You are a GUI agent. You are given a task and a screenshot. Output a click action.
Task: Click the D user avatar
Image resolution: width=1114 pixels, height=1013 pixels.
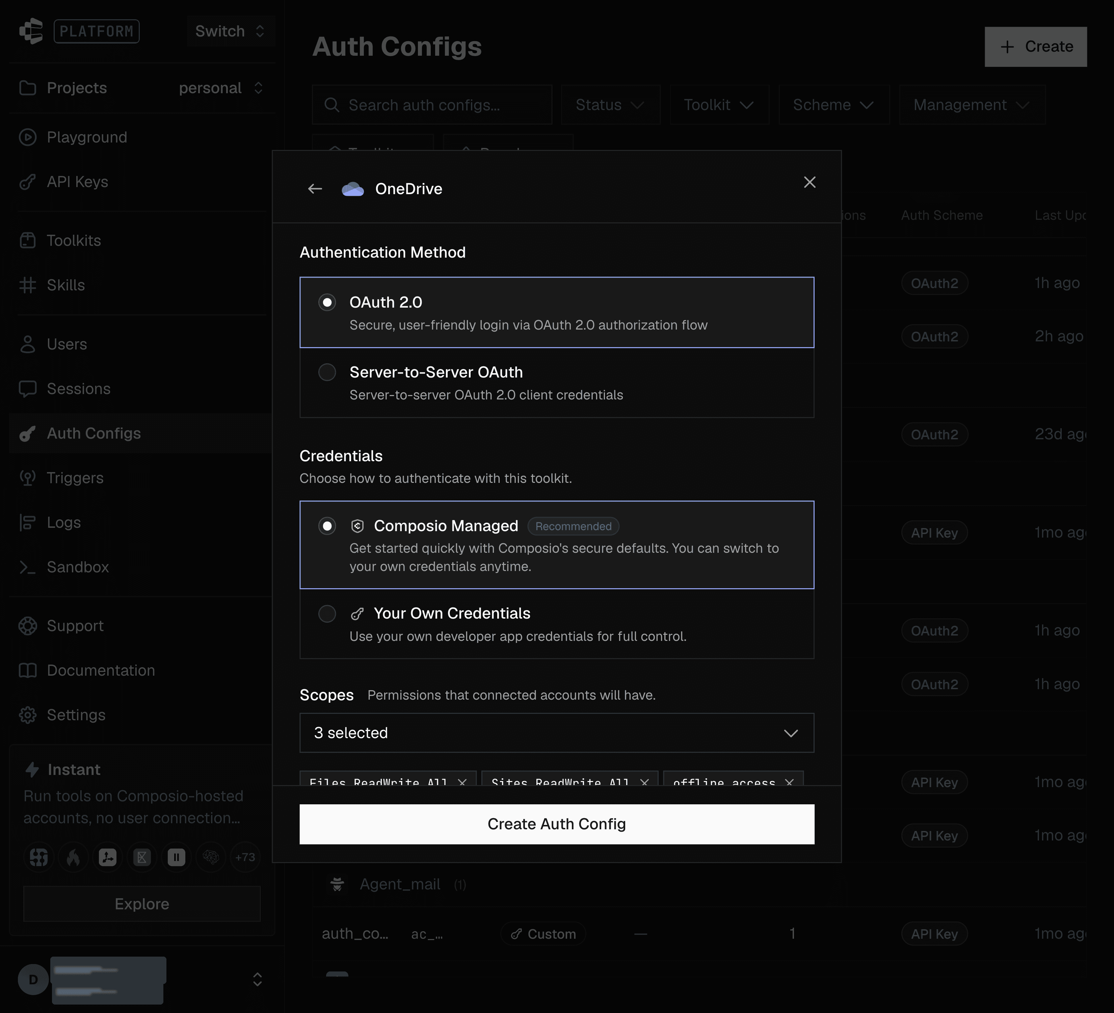(33, 979)
